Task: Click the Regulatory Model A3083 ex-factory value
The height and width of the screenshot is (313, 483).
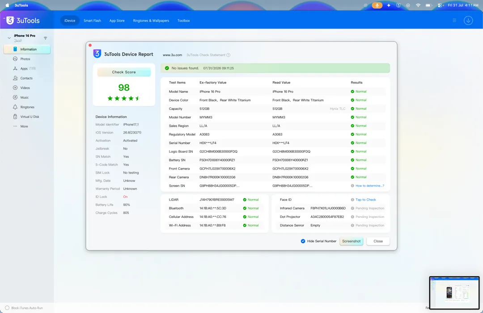Action: coord(204,134)
